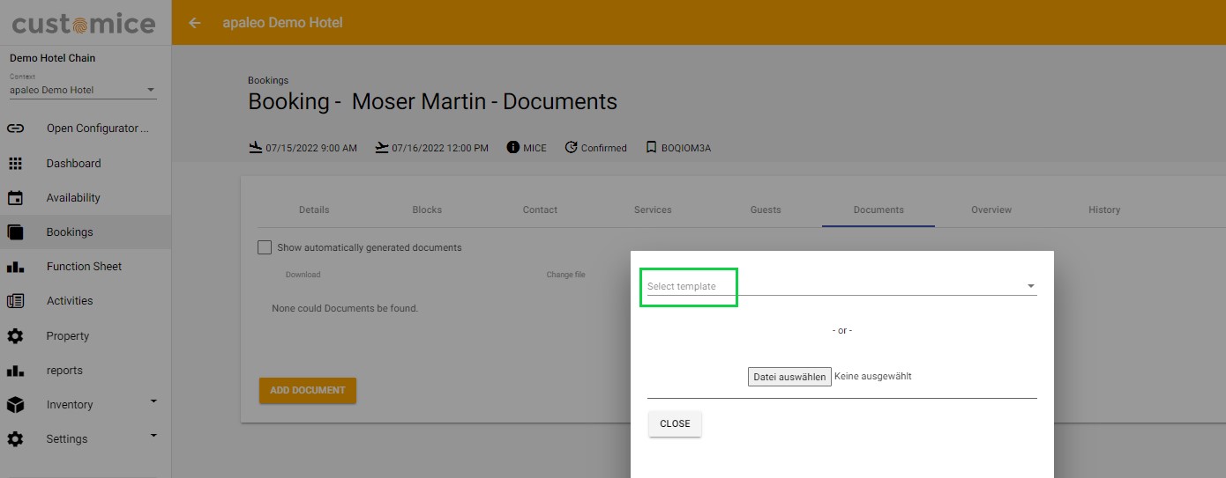Open Availability from the sidebar
The image size is (1226, 478).
click(x=86, y=198)
